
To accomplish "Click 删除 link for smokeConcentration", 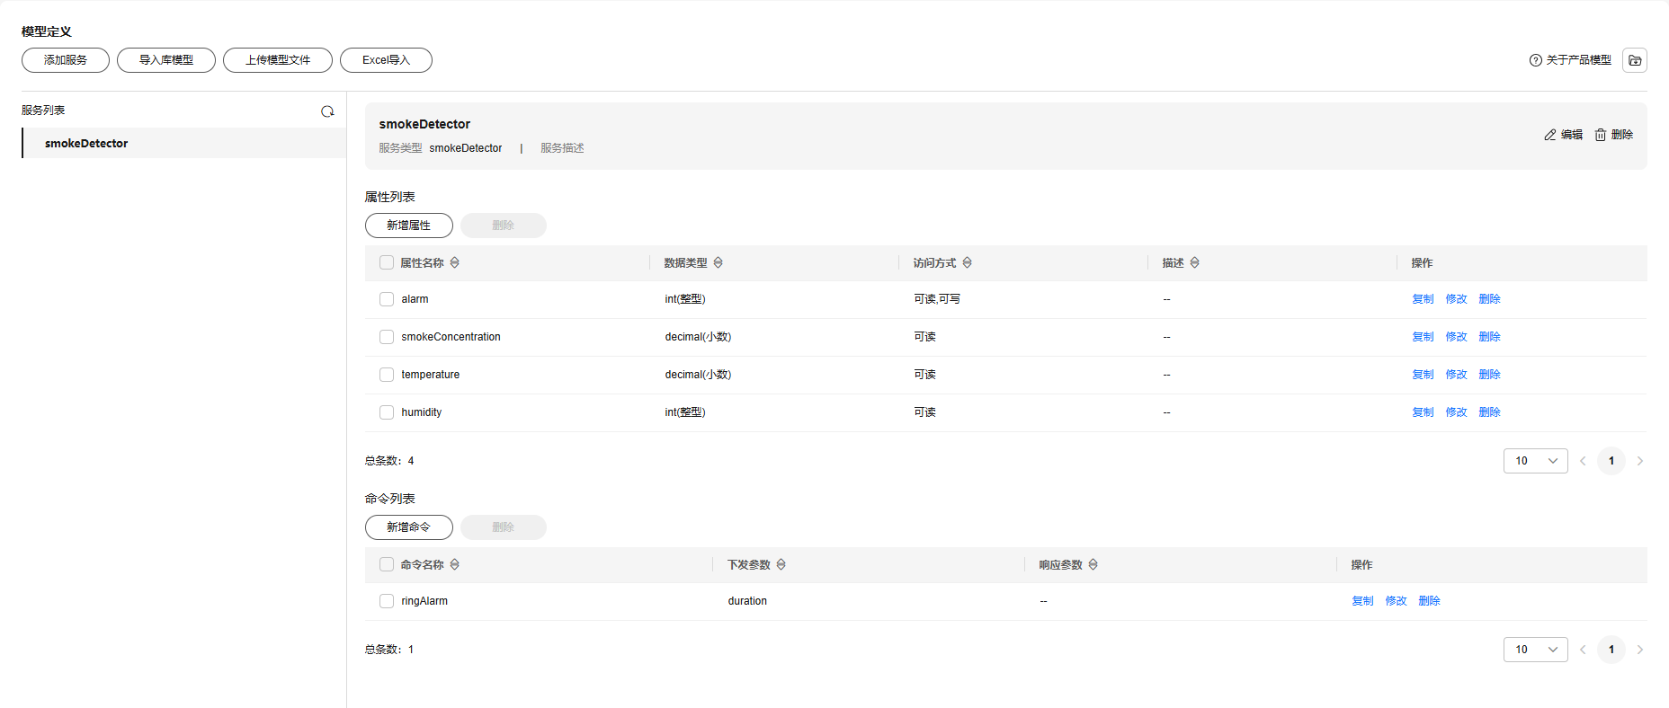I will pyautogui.click(x=1489, y=337).
